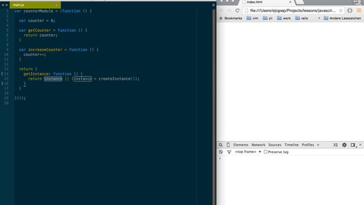This screenshot has height=205, width=364.
Task: Click the editor vertical scrollbar
Action: pyautogui.click(x=214, y=107)
